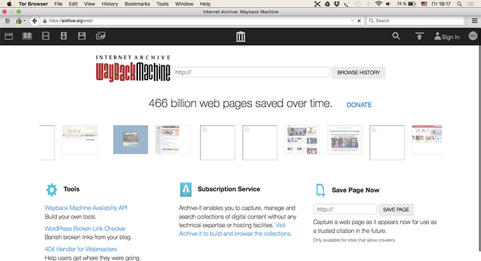Stop loading with the X button in address bar
The image size is (481, 261).
(359, 21)
